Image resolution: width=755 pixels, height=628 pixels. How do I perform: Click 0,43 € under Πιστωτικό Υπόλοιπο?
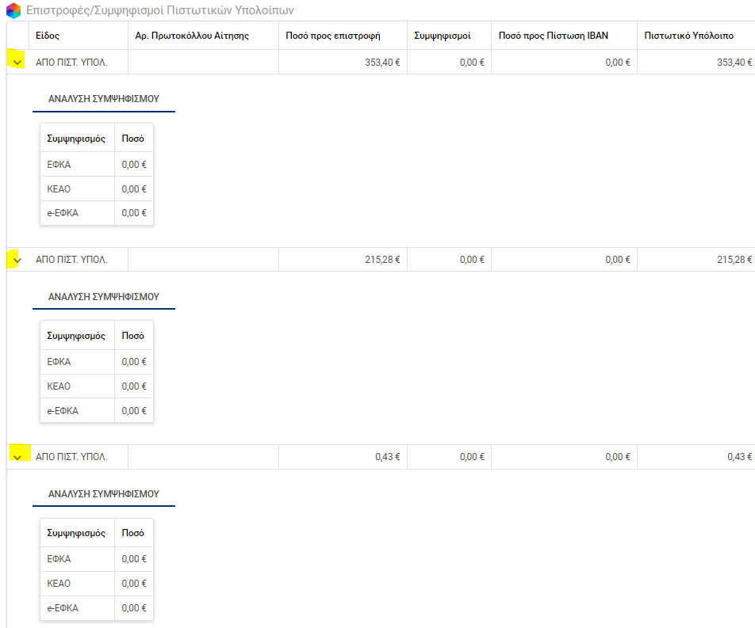pyautogui.click(x=740, y=457)
